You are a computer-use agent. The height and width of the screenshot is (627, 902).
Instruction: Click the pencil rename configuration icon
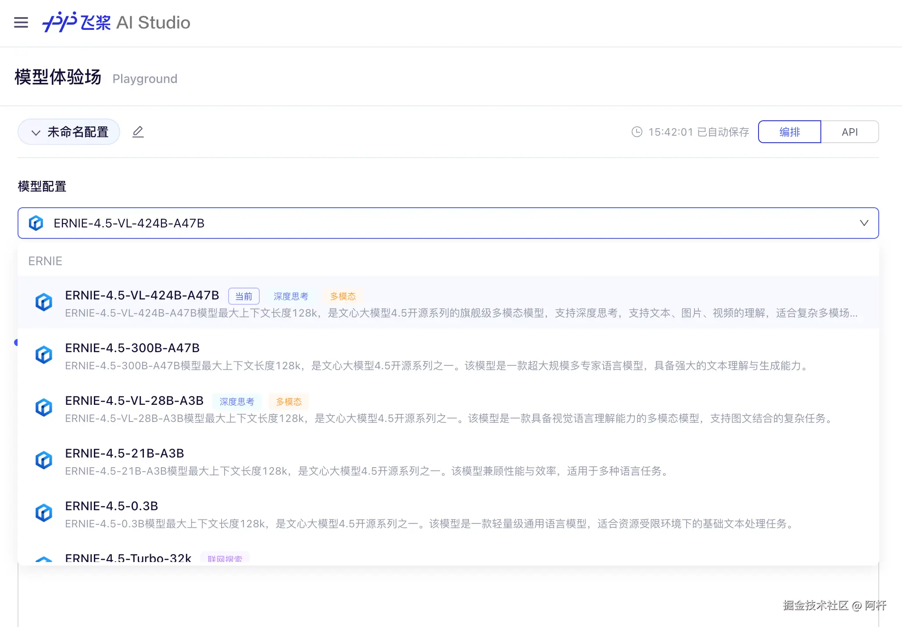click(x=138, y=132)
